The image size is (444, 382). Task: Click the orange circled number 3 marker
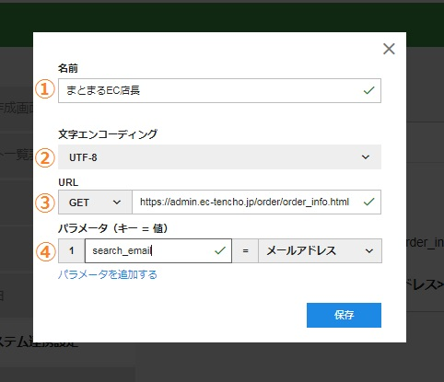click(45, 203)
